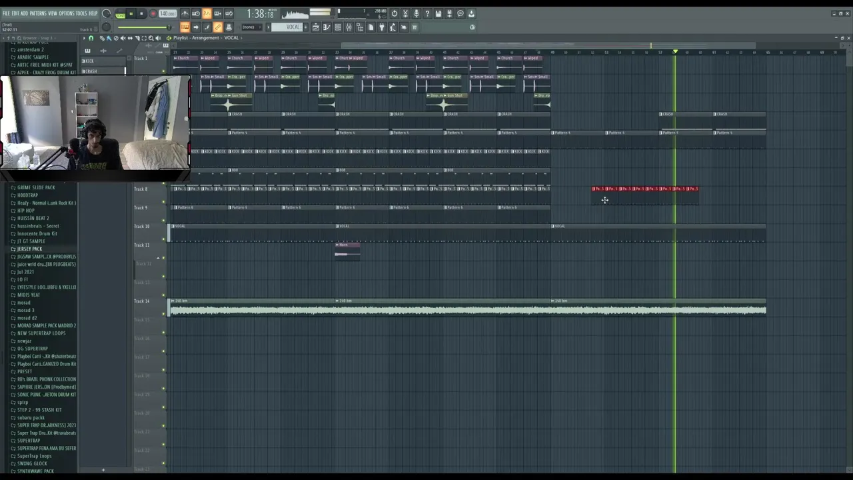Open the VIEW menu
Viewport: 853px width, 480px height.
[53, 13]
